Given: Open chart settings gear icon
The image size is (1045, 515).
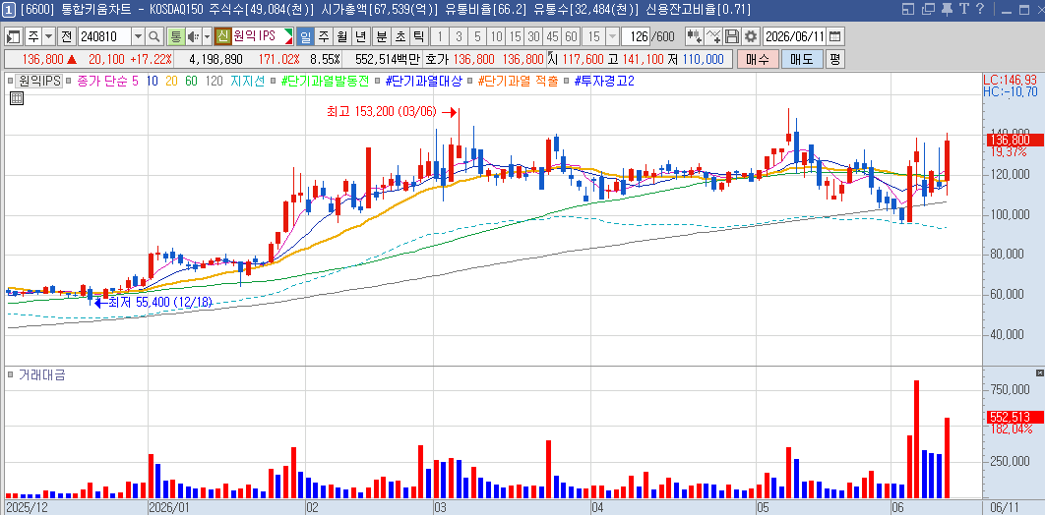Looking at the screenshot, I should [751, 36].
